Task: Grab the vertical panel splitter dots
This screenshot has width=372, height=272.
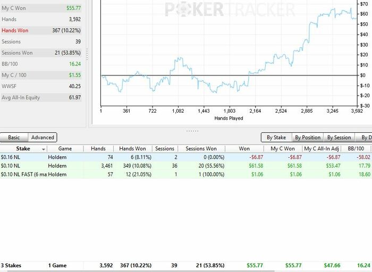Action: pos(87,55)
